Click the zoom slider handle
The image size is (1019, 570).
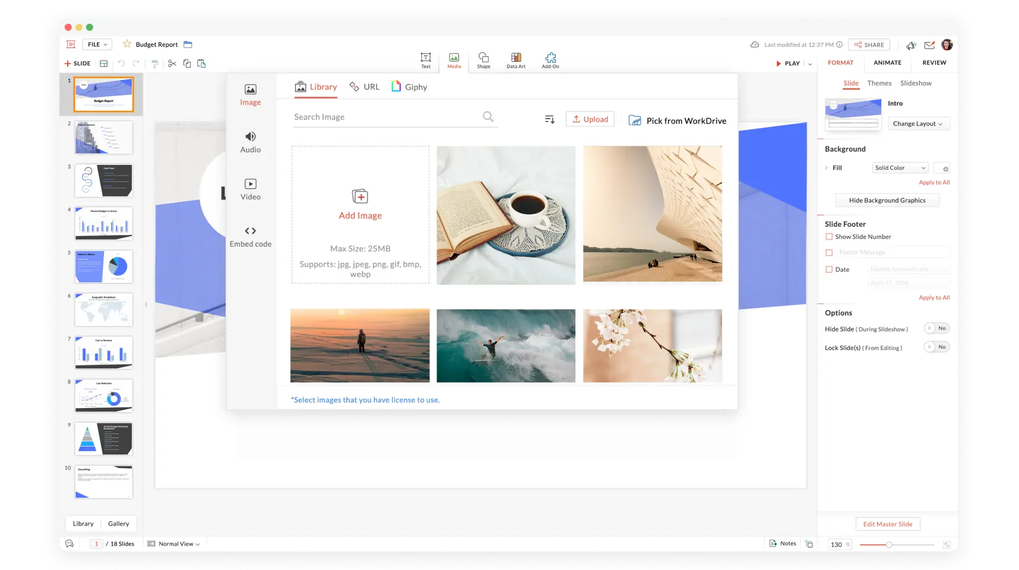pos(889,545)
